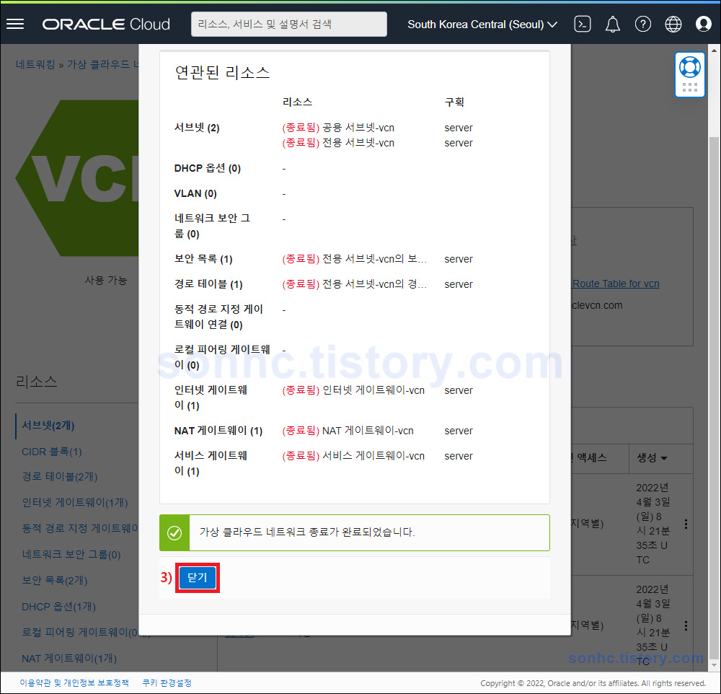Open the notifications bell
This screenshot has width=721, height=694.
612,24
